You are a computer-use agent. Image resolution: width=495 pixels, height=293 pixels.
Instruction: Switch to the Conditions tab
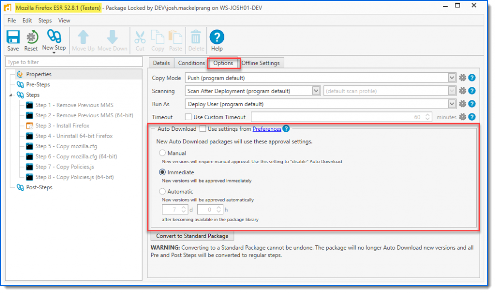pyautogui.click(x=191, y=63)
